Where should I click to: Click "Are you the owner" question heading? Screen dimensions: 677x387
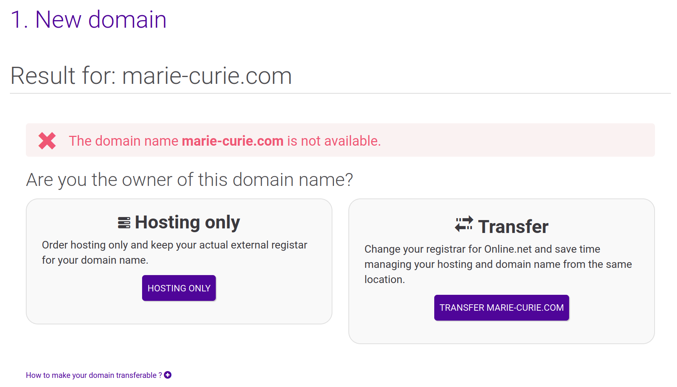(x=189, y=180)
